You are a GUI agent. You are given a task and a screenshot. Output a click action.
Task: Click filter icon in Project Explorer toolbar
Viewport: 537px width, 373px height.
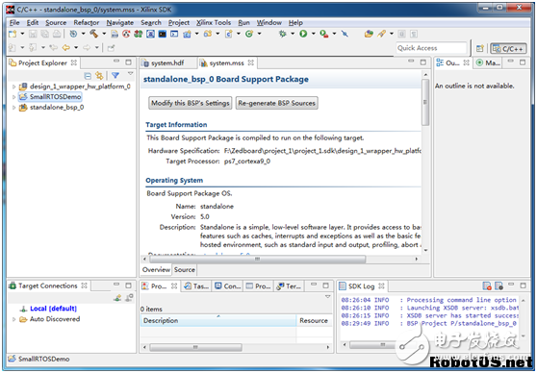[115, 75]
